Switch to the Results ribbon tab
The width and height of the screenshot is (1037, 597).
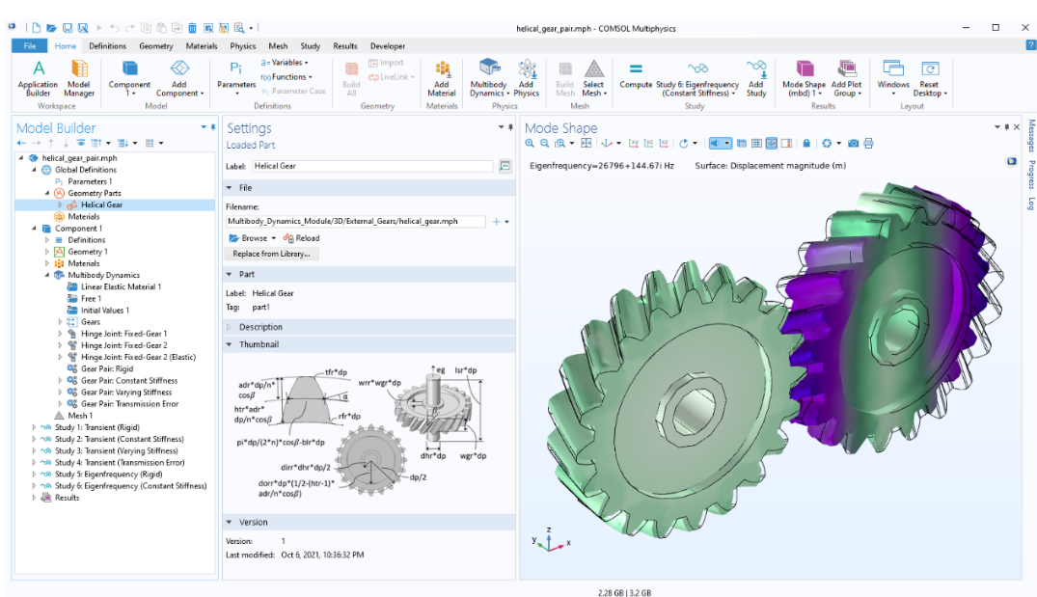tap(345, 46)
